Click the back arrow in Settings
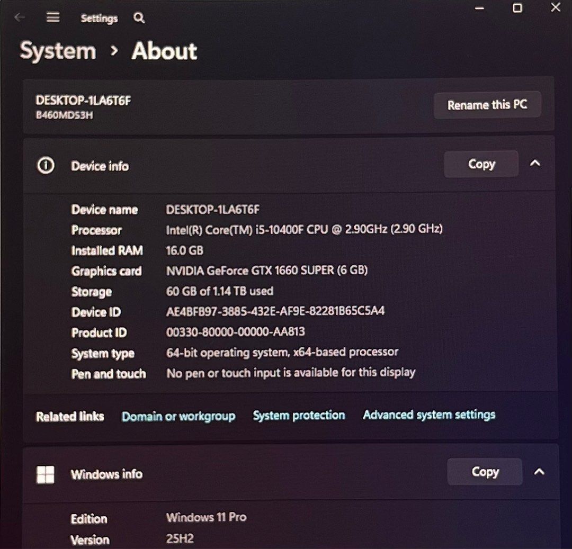572x549 pixels. pos(20,17)
